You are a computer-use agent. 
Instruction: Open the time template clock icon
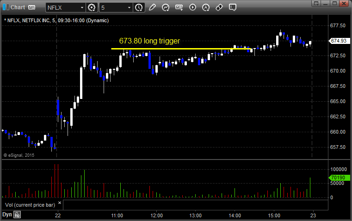139,7
